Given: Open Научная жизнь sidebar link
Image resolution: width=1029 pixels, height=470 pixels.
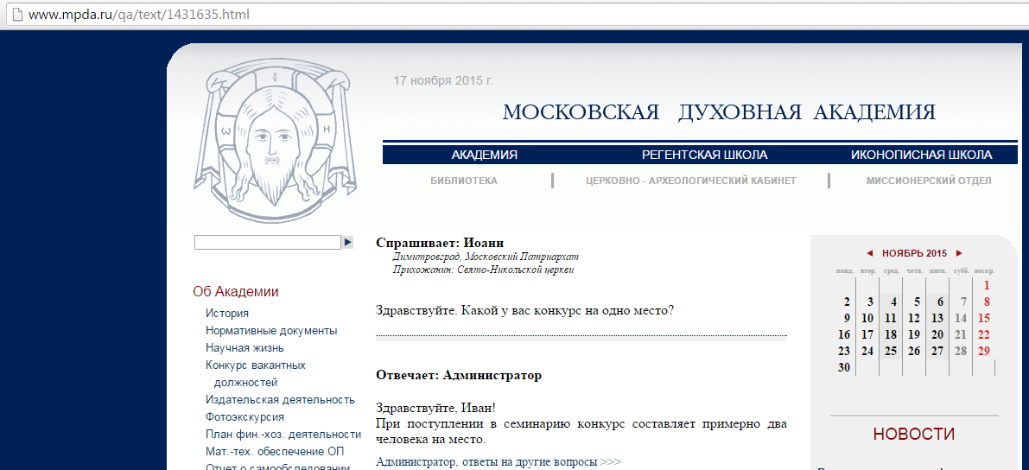Looking at the screenshot, I should coord(245,348).
